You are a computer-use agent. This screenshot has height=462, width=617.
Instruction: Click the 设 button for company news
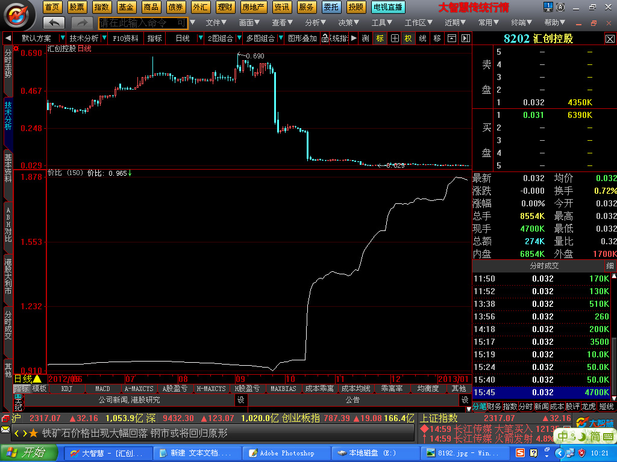click(241, 400)
